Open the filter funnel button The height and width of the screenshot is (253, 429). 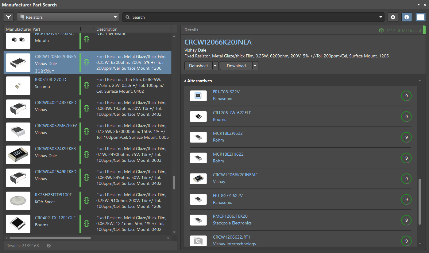coord(9,17)
